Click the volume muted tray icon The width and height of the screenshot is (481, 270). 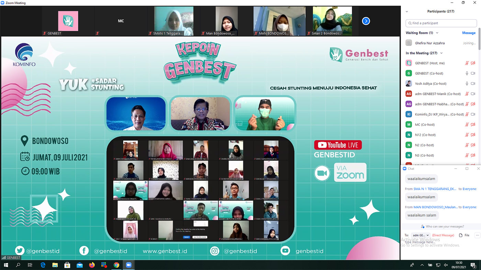[446, 265]
